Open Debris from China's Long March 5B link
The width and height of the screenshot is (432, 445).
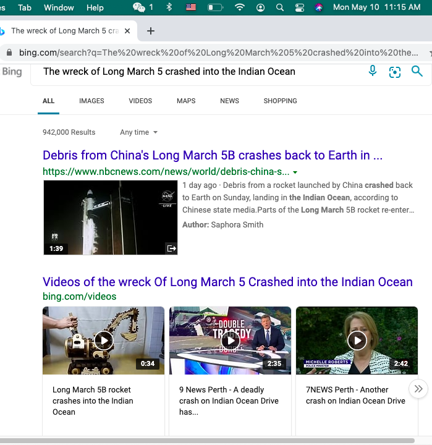[x=213, y=155]
